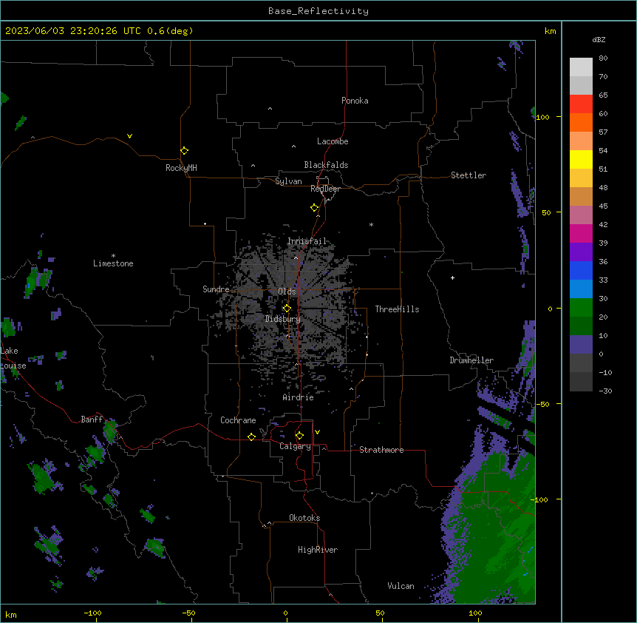Click the Vulcan label
The height and width of the screenshot is (623, 637).
tap(401, 586)
